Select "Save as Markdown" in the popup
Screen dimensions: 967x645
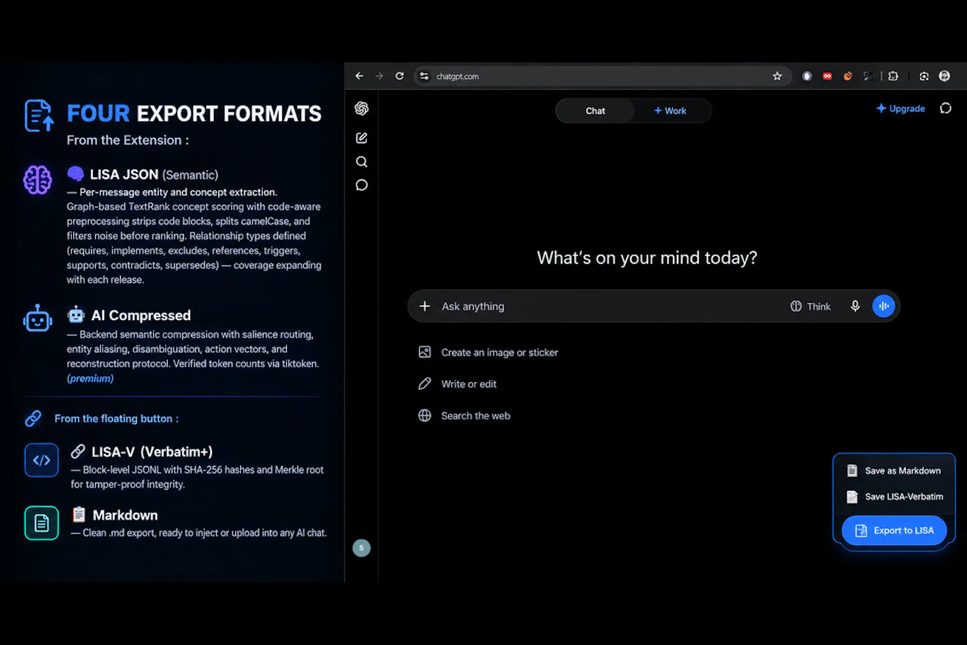[x=894, y=471]
